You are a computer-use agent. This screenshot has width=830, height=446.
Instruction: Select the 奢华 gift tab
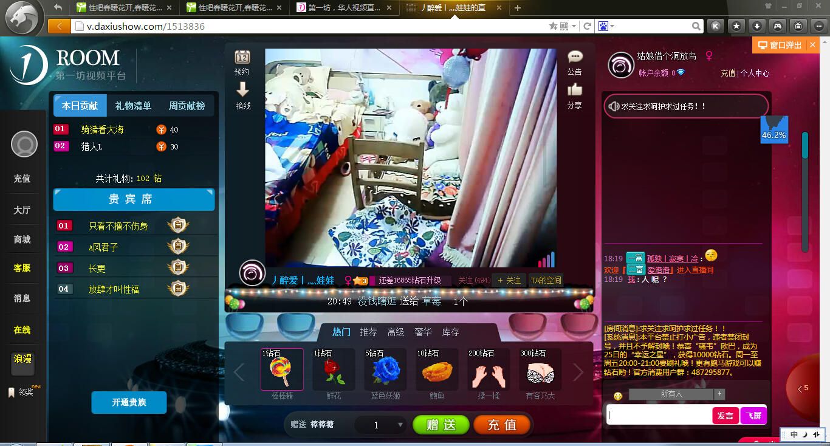(x=423, y=332)
